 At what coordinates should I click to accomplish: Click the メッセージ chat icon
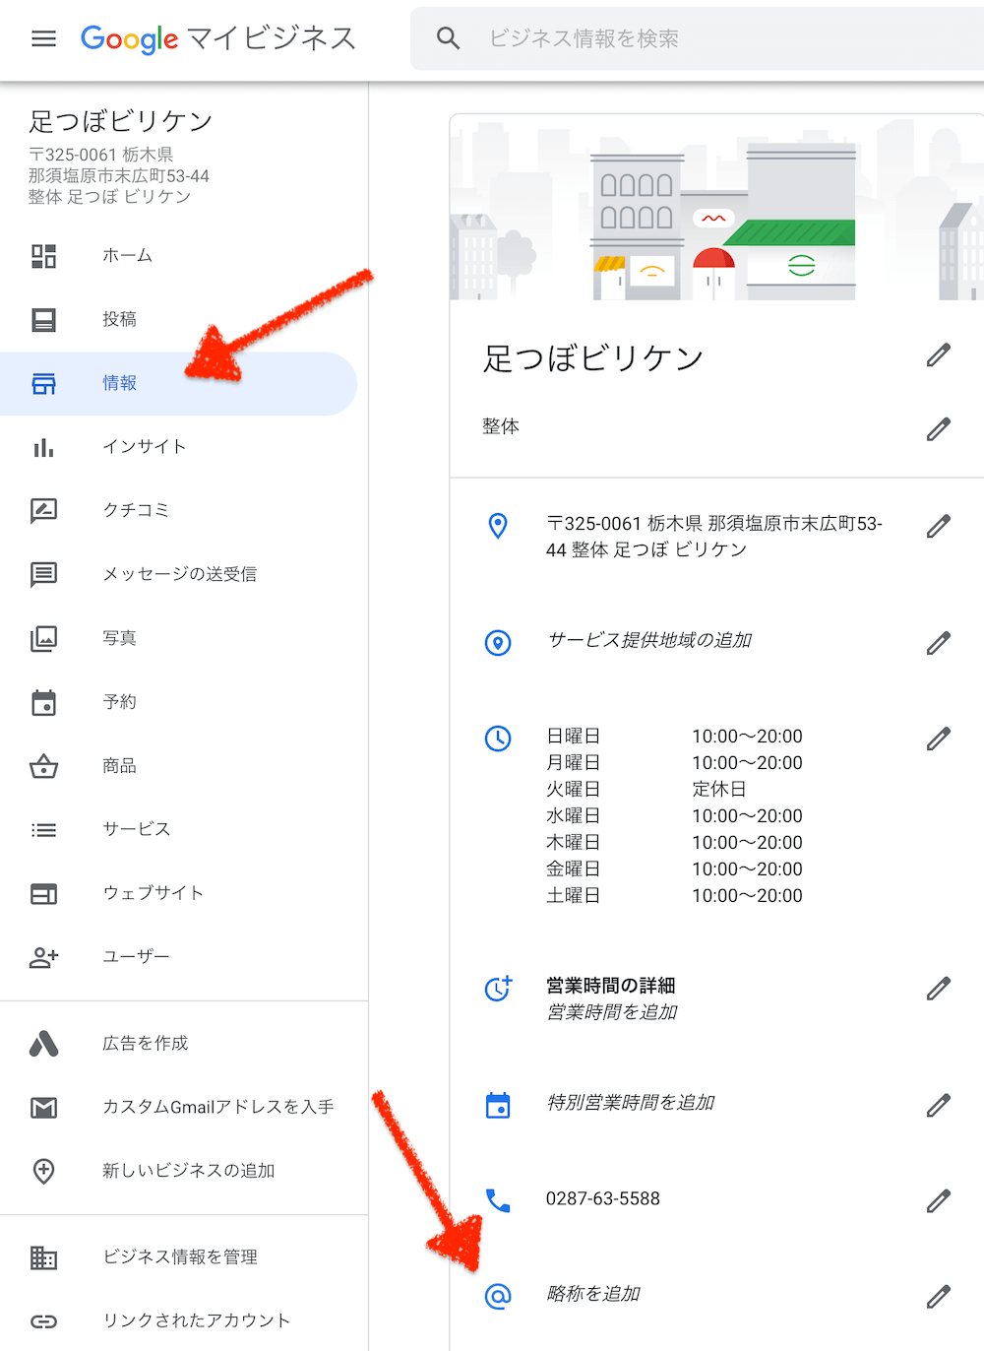click(43, 575)
